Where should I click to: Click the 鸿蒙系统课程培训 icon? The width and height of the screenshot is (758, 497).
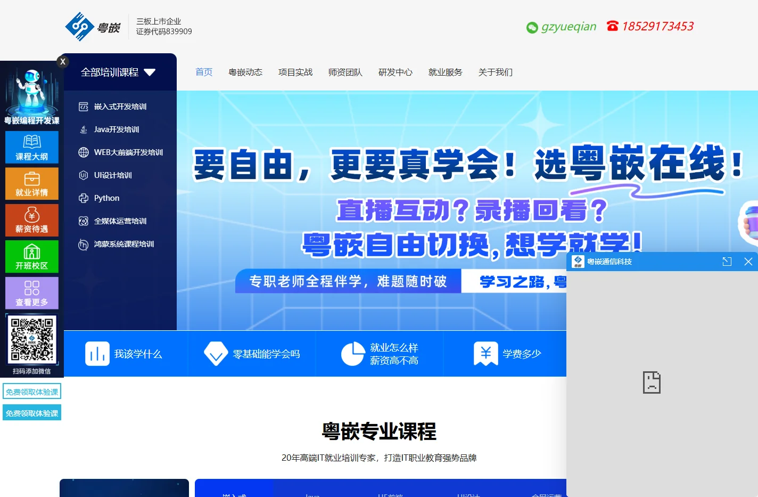click(x=84, y=245)
